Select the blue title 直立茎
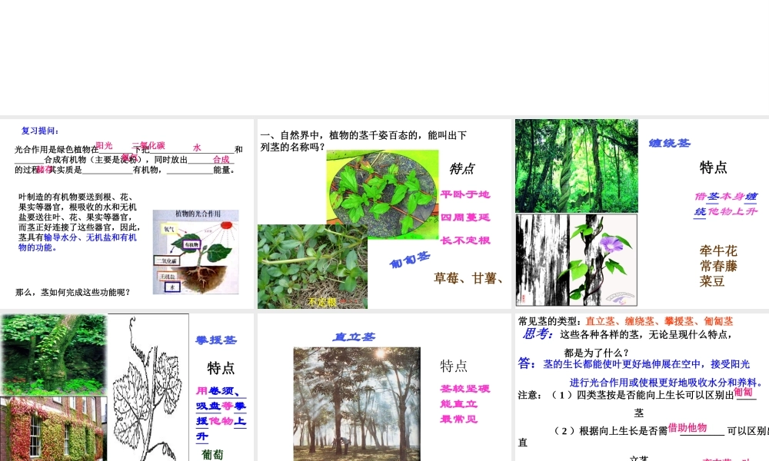 coord(354,337)
